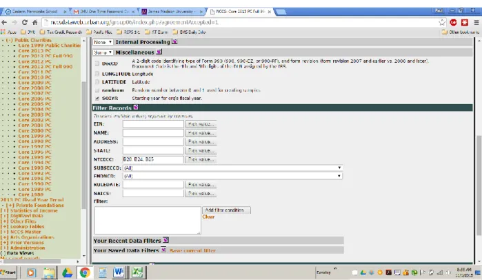
Task: Switch to the JMU One Time Password tab
Action: pos(103,11)
